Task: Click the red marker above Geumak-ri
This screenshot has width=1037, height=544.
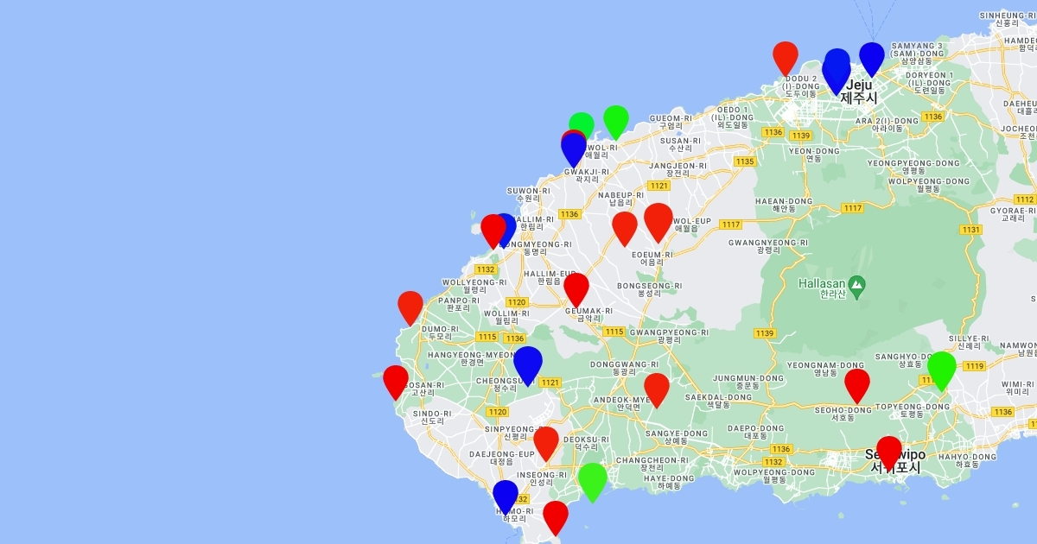Action: click(x=576, y=288)
